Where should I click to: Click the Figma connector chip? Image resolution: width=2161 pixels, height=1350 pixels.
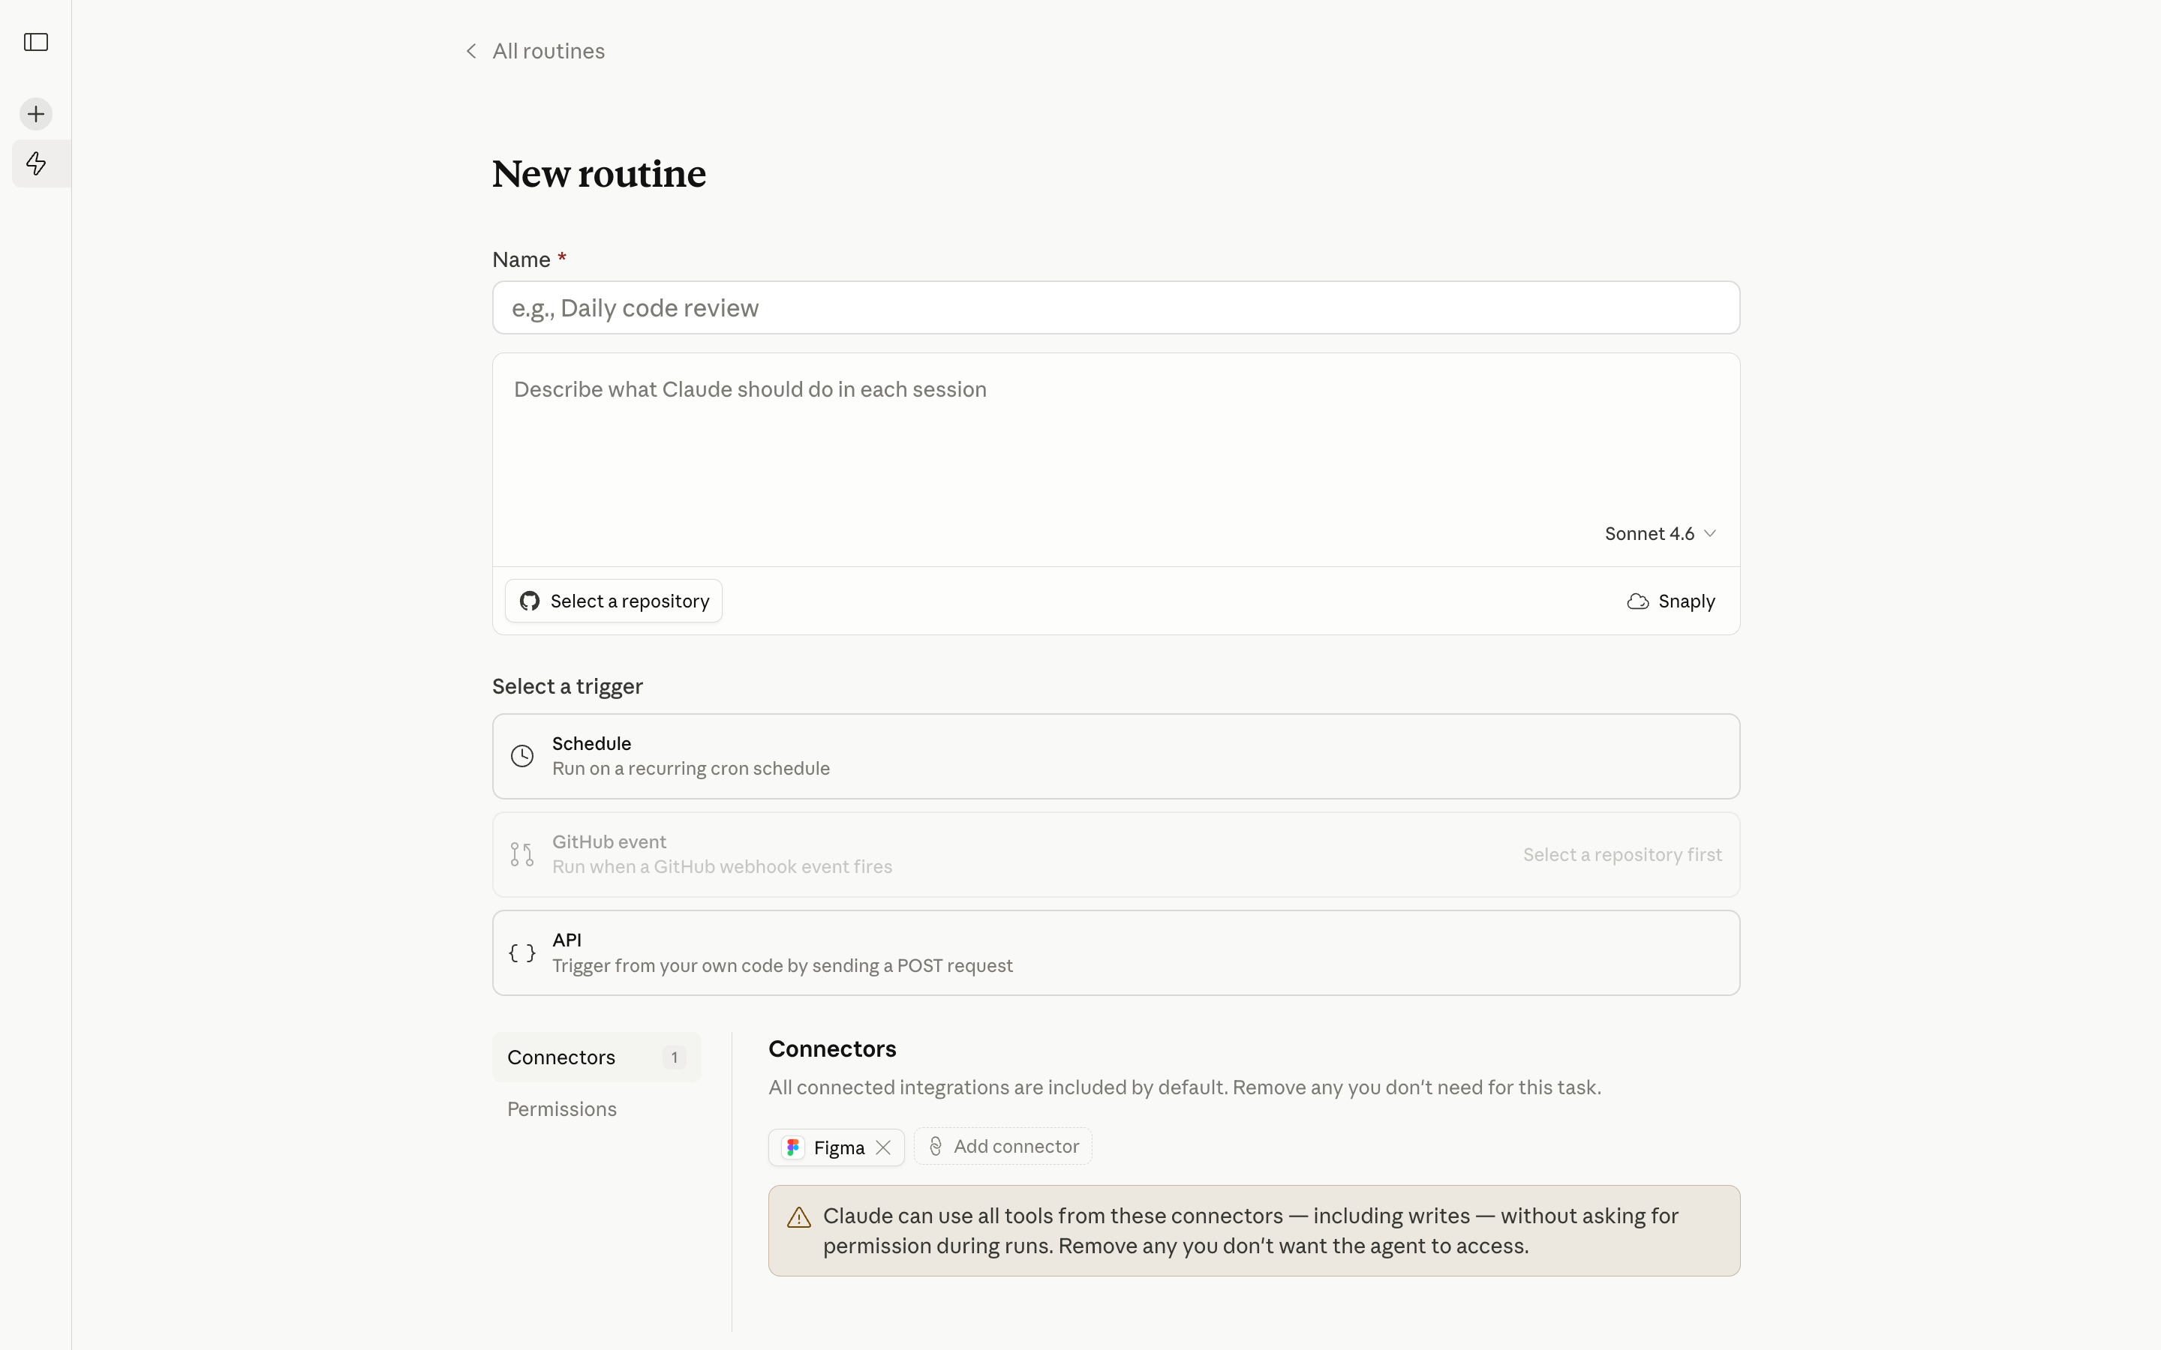pyautogui.click(x=836, y=1147)
